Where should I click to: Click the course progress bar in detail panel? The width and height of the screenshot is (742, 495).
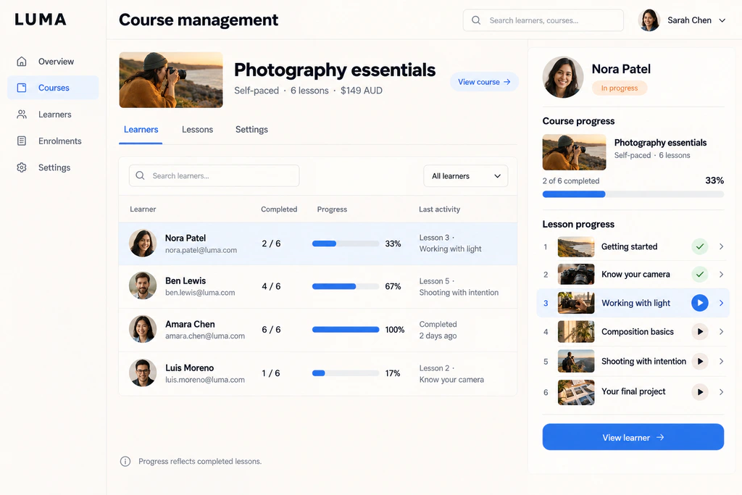click(633, 194)
